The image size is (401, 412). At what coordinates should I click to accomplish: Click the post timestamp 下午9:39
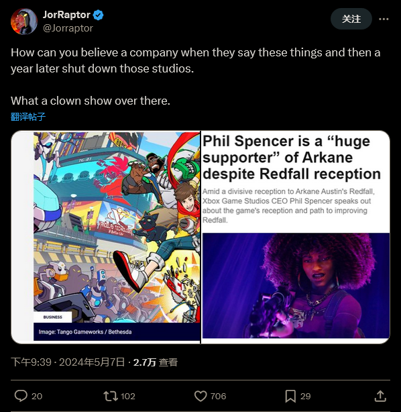coord(31,362)
